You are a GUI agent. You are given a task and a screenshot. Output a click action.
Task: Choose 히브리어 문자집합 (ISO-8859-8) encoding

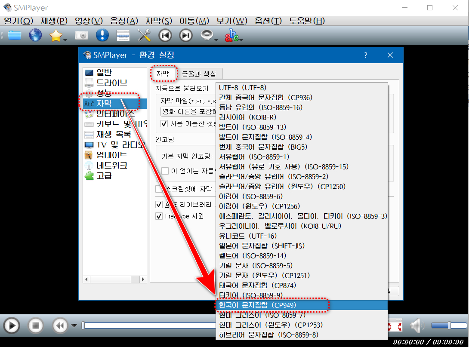(x=302, y=335)
